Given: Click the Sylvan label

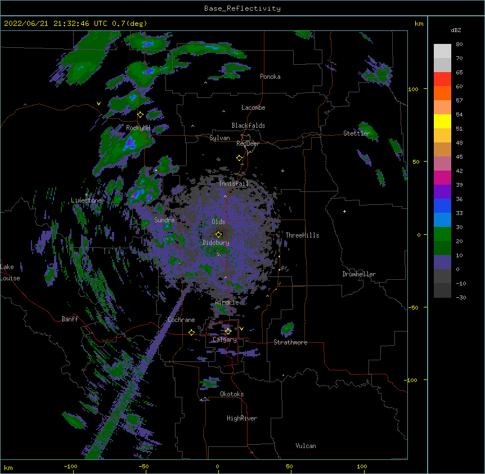Looking at the screenshot, I should (219, 138).
